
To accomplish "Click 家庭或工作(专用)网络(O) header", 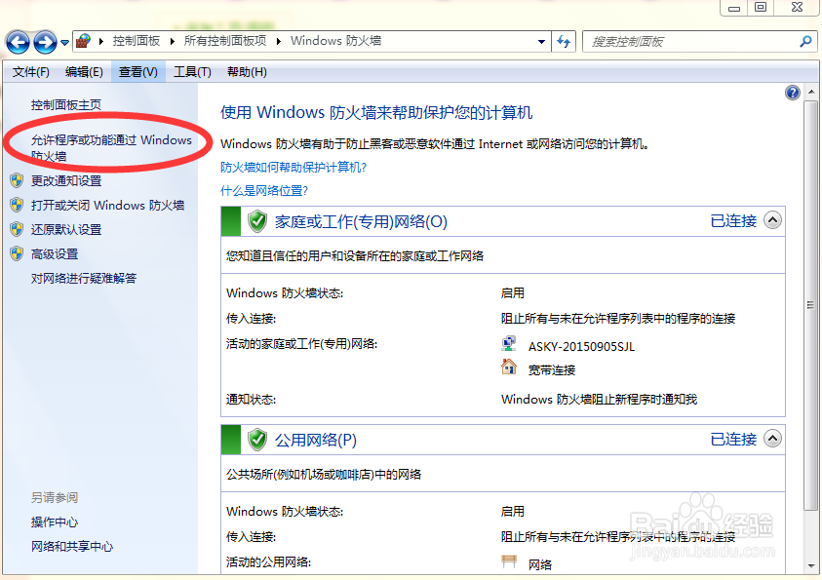I will click(361, 221).
